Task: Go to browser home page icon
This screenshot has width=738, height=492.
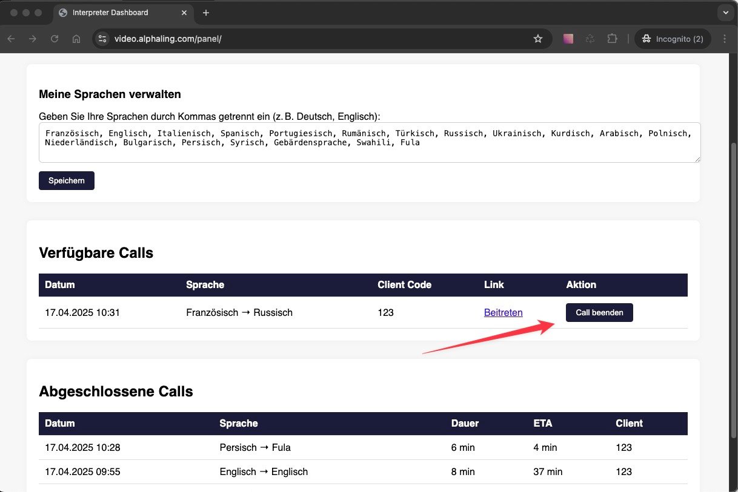Action: coord(76,39)
